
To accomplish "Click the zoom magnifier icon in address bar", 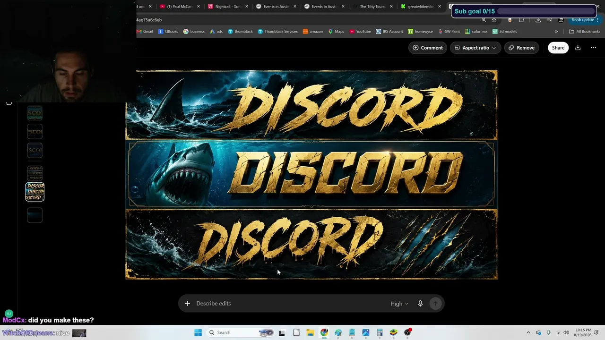I will coord(484,20).
